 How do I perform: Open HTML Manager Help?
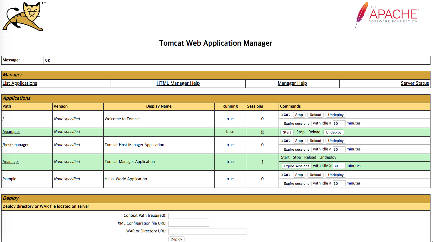point(178,83)
